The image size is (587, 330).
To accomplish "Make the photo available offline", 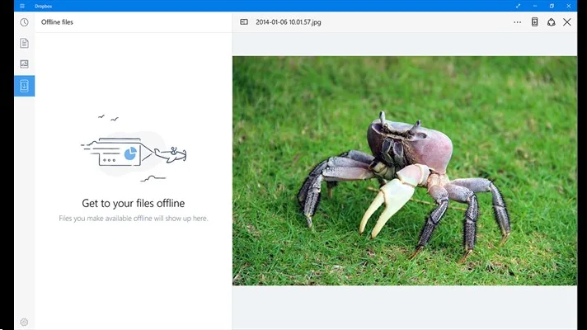I will click(x=534, y=22).
